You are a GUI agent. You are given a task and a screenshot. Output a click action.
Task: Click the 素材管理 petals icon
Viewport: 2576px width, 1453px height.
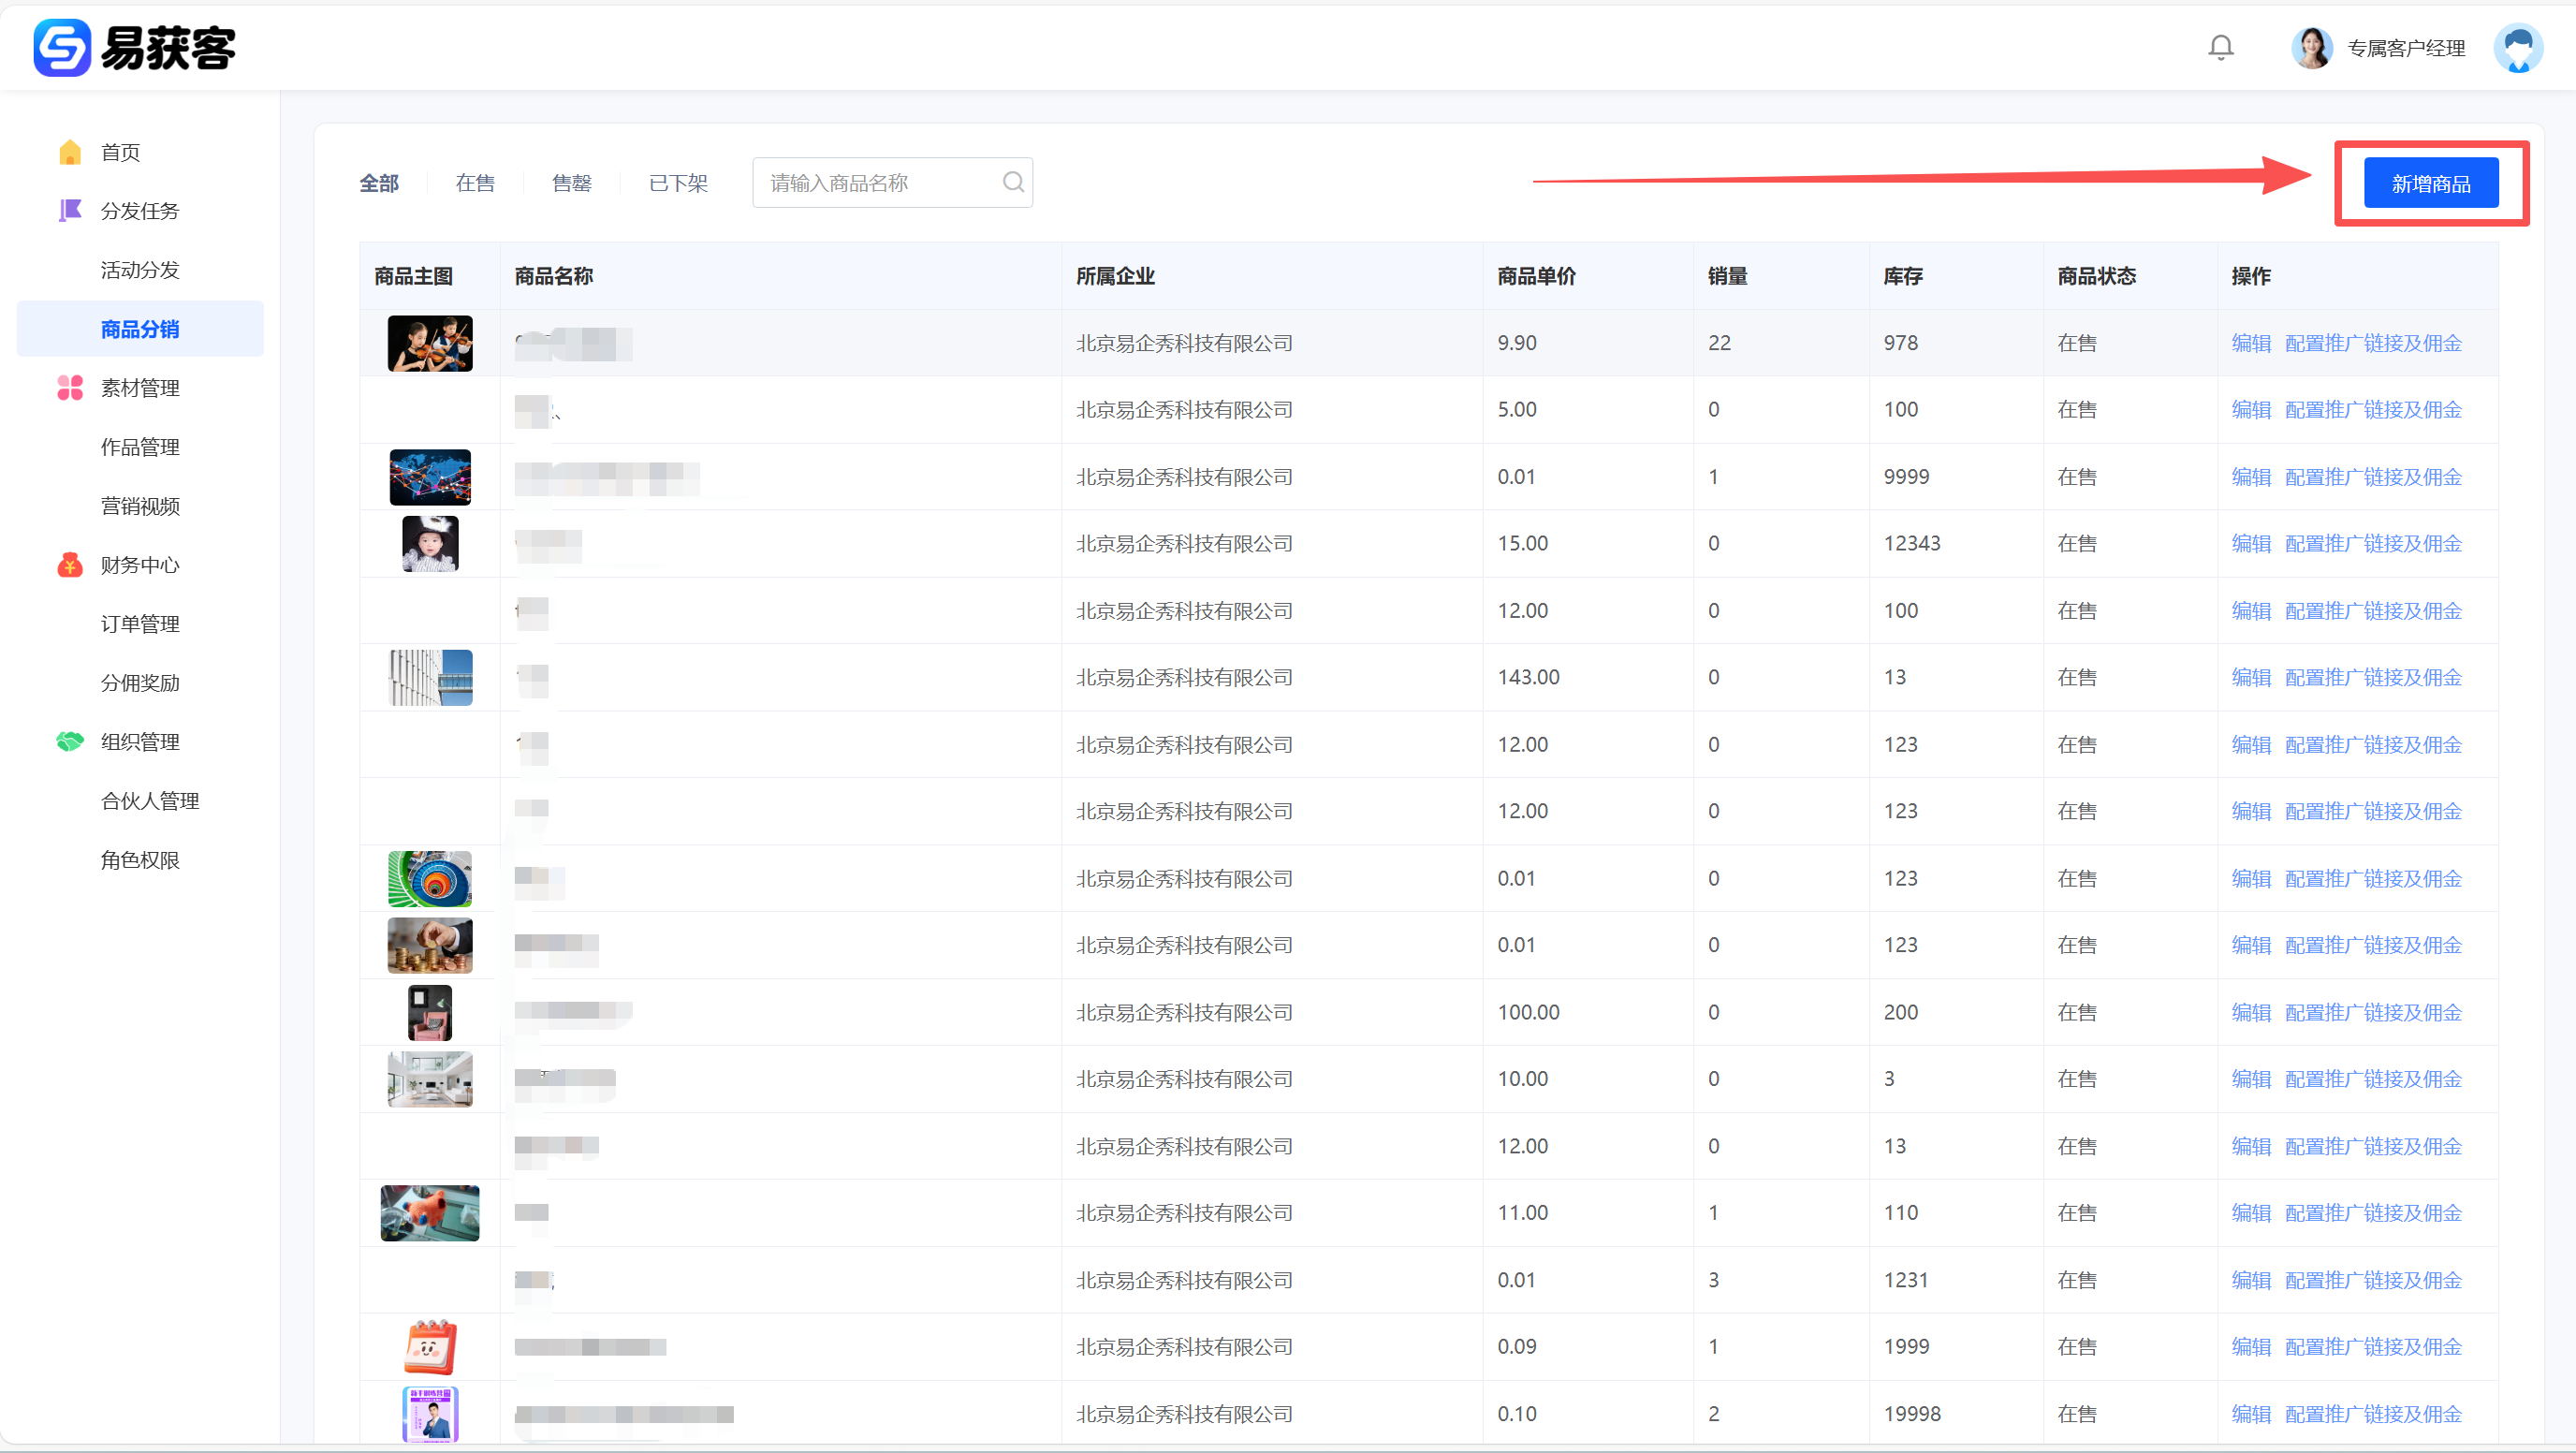pos(70,388)
